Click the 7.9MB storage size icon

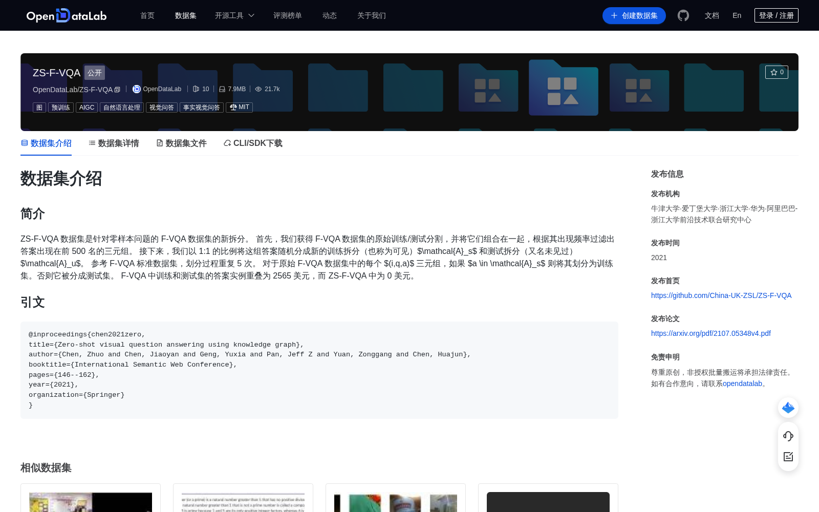coord(222,89)
